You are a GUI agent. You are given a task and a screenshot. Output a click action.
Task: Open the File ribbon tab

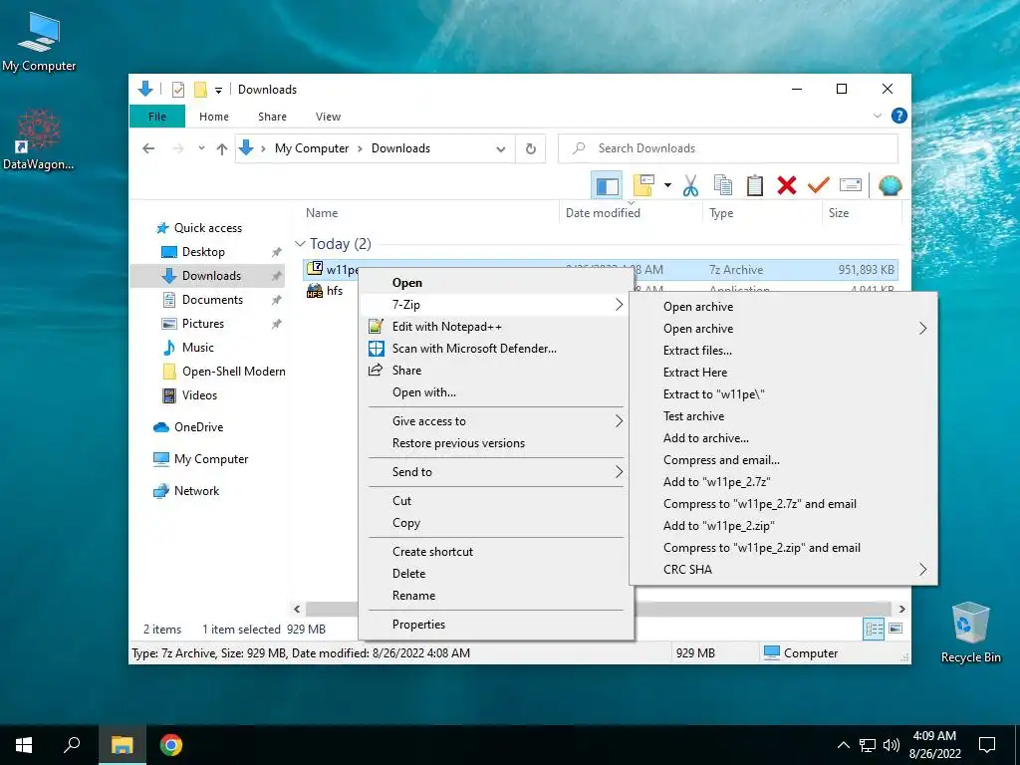[157, 117]
